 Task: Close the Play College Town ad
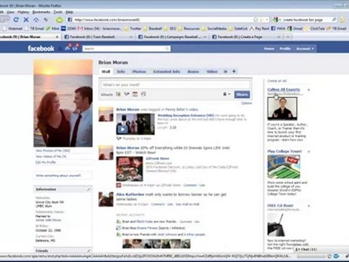click(x=309, y=151)
